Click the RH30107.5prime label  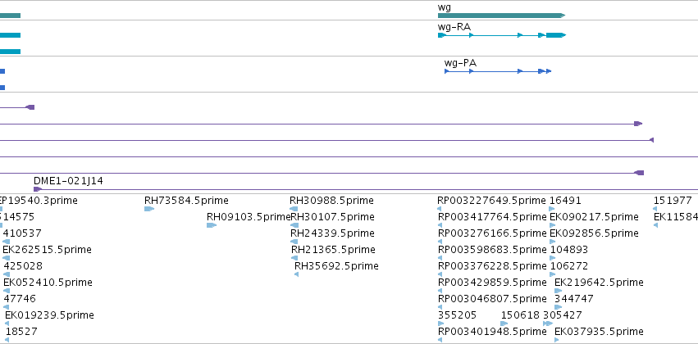click(332, 217)
